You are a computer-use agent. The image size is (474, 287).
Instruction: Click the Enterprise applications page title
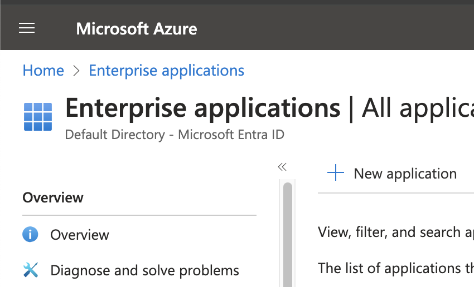click(203, 108)
